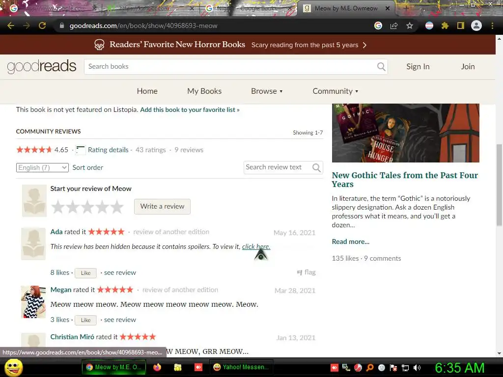Reload the Goodreads page
Viewport: 503px width, 377px height.
point(42,26)
